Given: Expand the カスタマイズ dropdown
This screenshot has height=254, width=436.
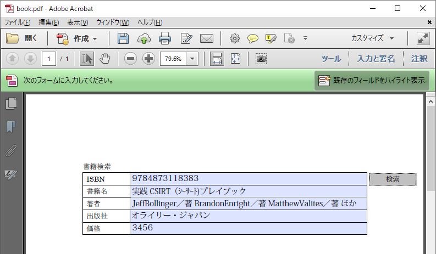Looking at the screenshot, I should coord(373,38).
